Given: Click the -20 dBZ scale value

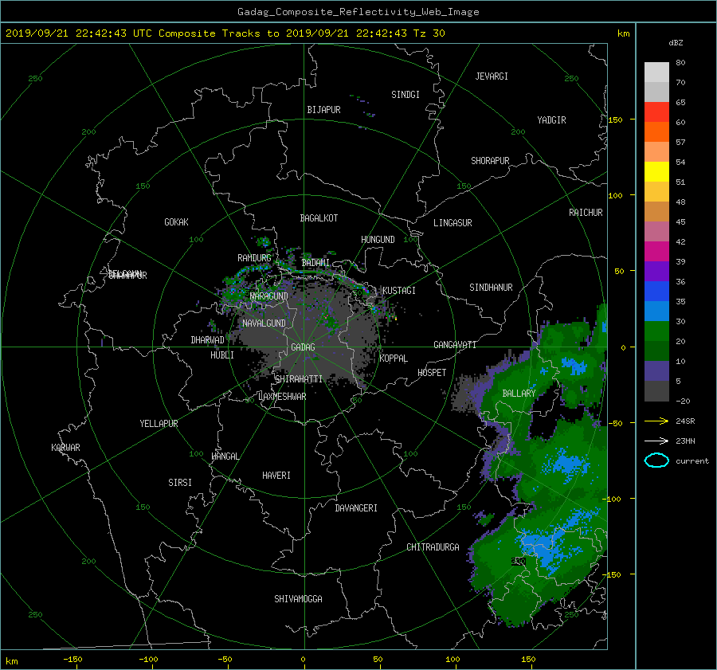Looking at the screenshot, I should click(684, 401).
